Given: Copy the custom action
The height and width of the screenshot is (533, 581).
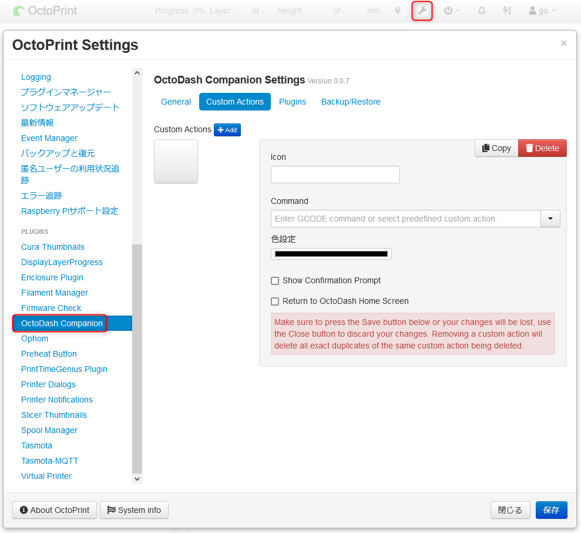Looking at the screenshot, I should [x=496, y=148].
